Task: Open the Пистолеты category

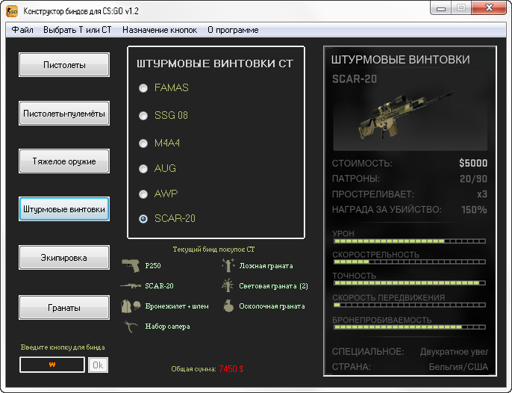Action: tap(64, 65)
